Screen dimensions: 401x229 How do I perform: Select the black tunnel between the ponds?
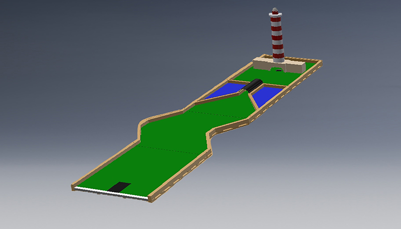tap(252, 85)
